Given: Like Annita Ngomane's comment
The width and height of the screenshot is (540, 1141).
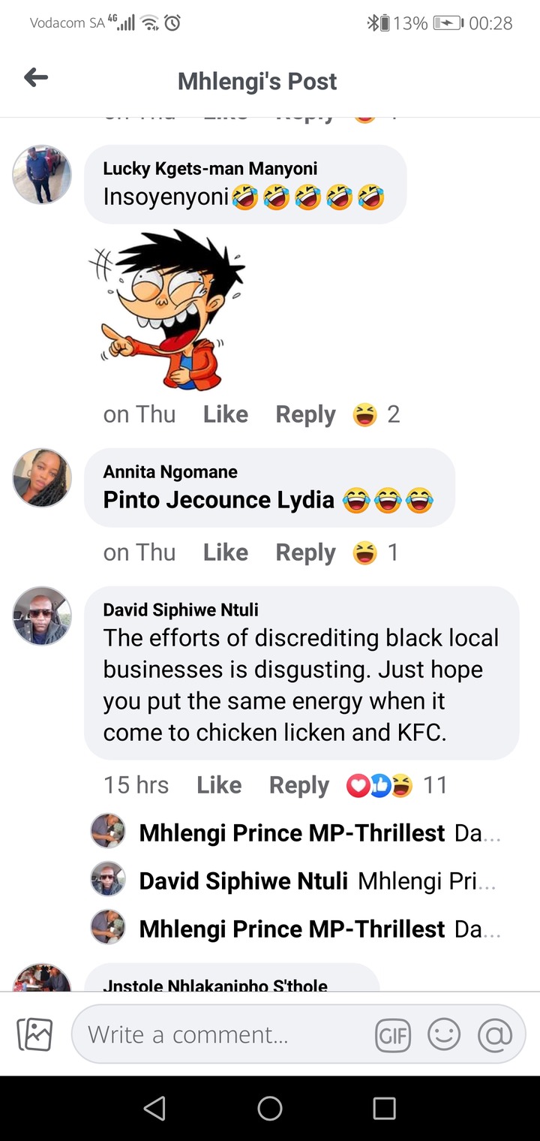Looking at the screenshot, I should click(225, 552).
